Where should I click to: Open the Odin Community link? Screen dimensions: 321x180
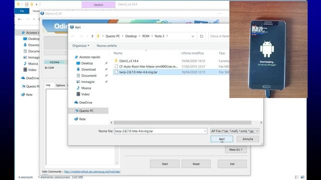coord(92,171)
